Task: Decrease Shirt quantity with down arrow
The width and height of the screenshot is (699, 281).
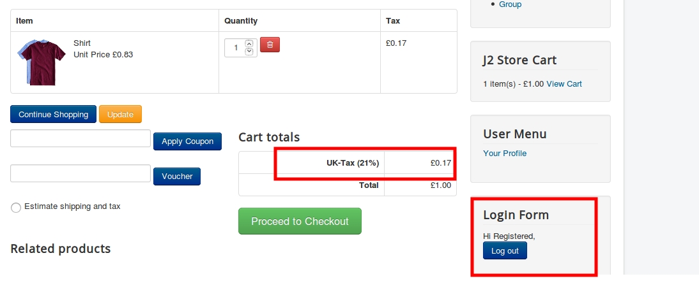Action: coord(249,52)
